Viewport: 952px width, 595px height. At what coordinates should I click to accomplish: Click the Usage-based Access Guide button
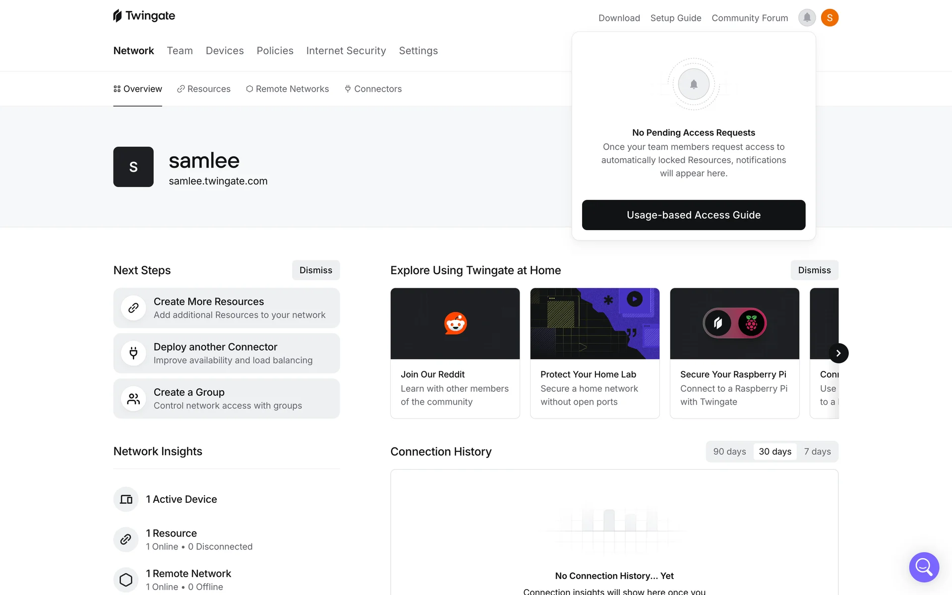(693, 215)
